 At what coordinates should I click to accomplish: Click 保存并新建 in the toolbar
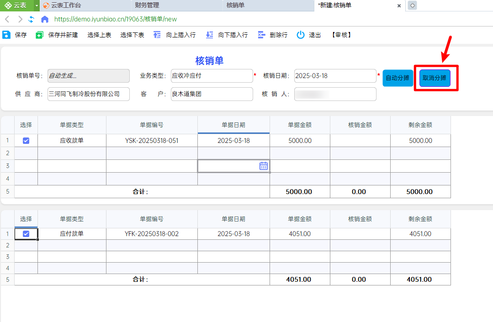[x=63, y=35]
